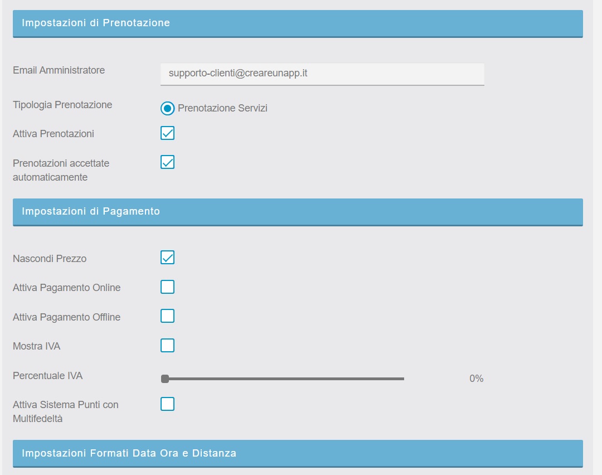Click the Mostra IVA label text
The width and height of the screenshot is (602, 475).
click(36, 346)
